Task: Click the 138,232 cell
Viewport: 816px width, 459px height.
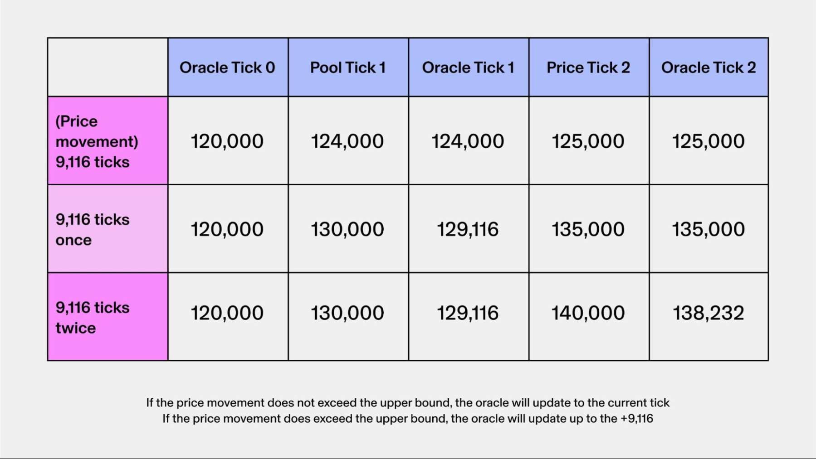Action: pyautogui.click(x=709, y=313)
